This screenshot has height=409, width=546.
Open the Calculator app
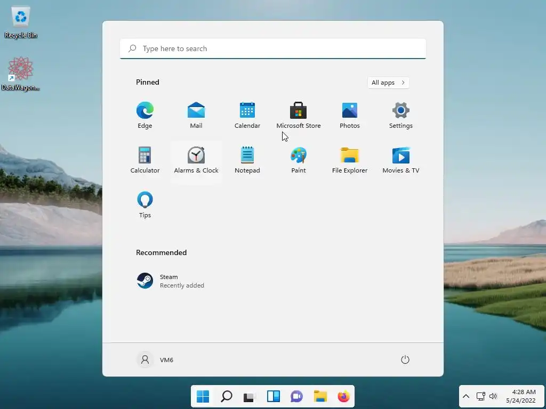click(145, 160)
